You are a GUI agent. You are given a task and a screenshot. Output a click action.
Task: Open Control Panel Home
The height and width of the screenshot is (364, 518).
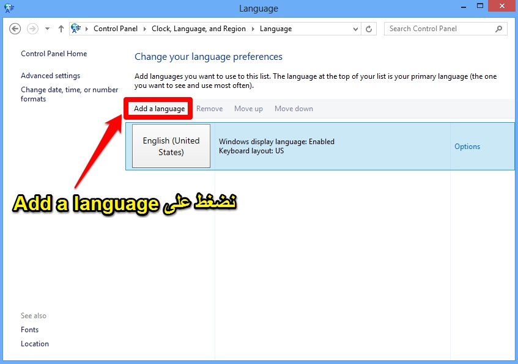(54, 54)
